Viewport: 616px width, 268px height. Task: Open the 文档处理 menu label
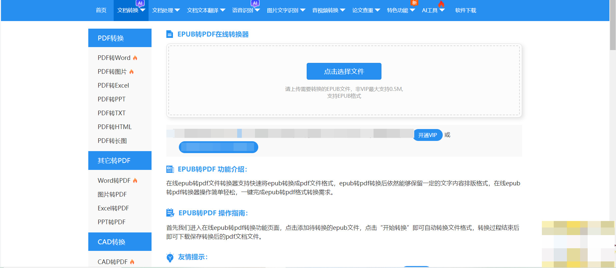[x=163, y=11]
